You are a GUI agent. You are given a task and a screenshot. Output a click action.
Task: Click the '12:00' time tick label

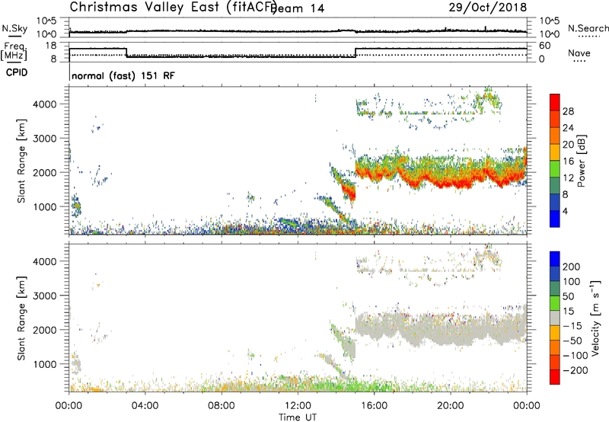[x=298, y=406]
